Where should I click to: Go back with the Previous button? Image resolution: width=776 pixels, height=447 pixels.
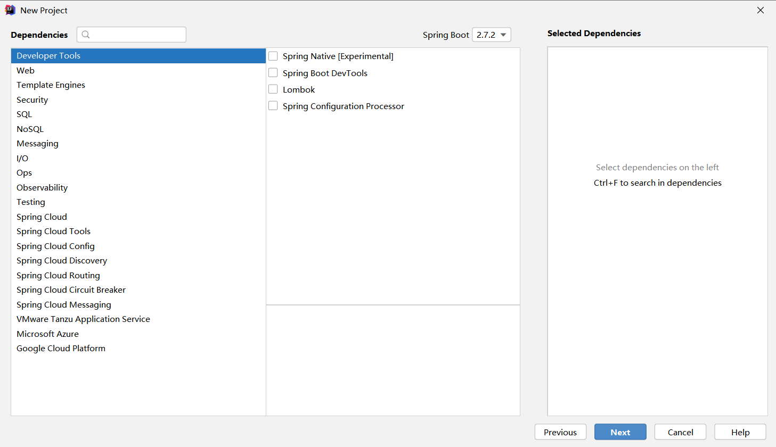(560, 432)
